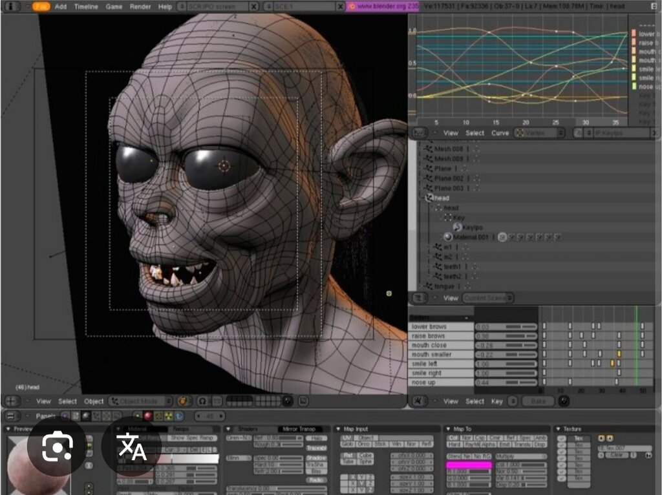Click the magnet snap icon in 3D header

pyautogui.click(x=202, y=401)
